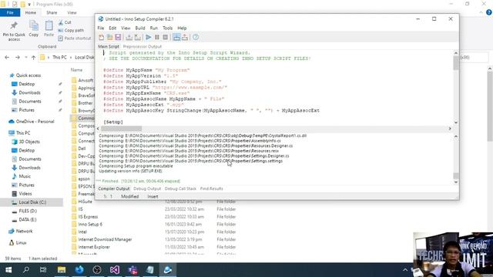The height and width of the screenshot is (277, 493).
Task: Open Windows Start menu
Action: point(8,270)
